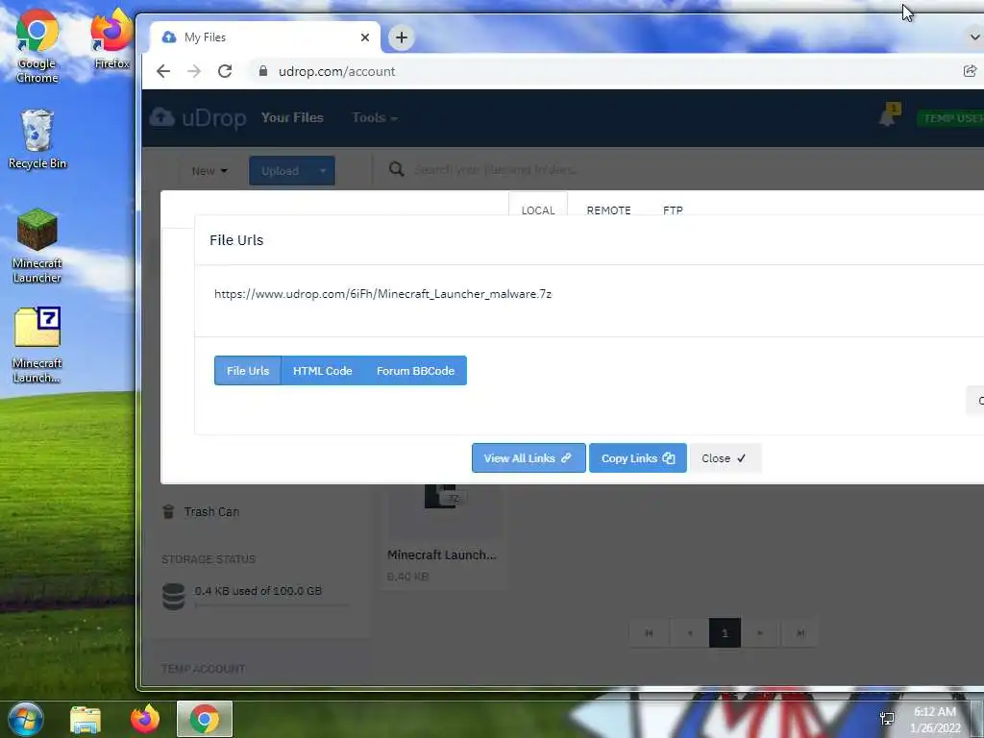The height and width of the screenshot is (738, 984).
Task: Switch to the FTP upload tab
Action: [x=673, y=210]
